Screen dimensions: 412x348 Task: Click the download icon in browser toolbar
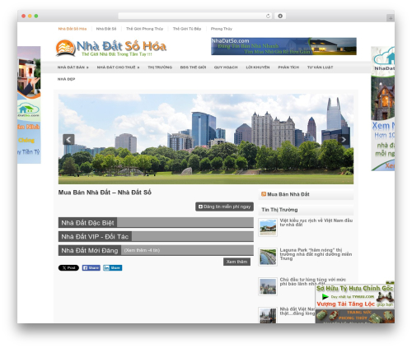(280, 16)
